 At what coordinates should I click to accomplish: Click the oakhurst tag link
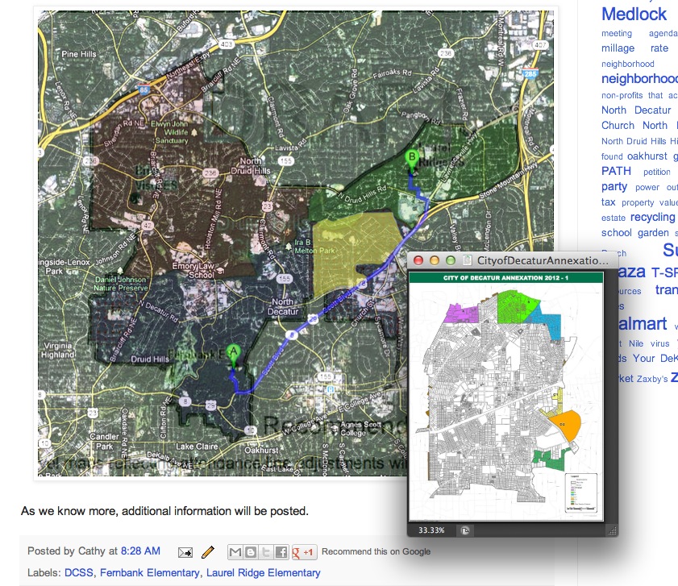click(647, 156)
